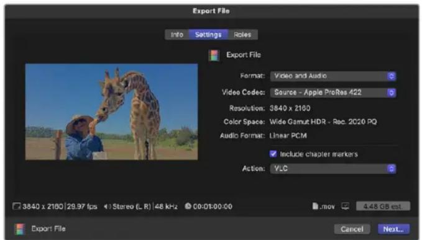Image resolution: width=422 pixels, height=240 pixels.
Task: Click the speaker audio icon
Action: point(107,207)
